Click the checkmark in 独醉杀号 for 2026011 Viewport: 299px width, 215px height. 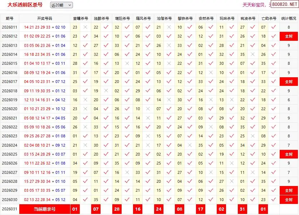106,27
